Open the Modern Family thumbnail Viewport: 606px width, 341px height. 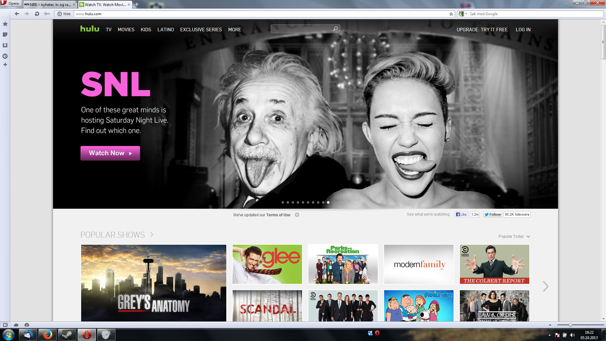[x=419, y=264]
